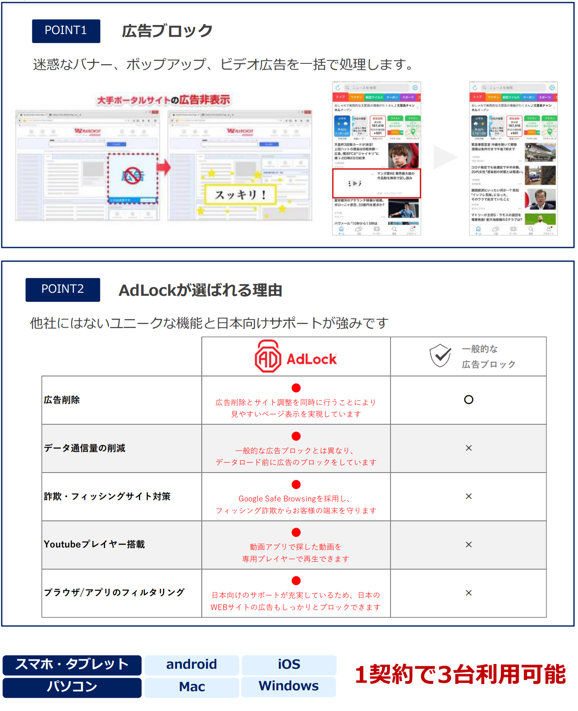Select the クーポン tab in the ad-free phone
This screenshot has width=578, height=711.
tap(529, 97)
